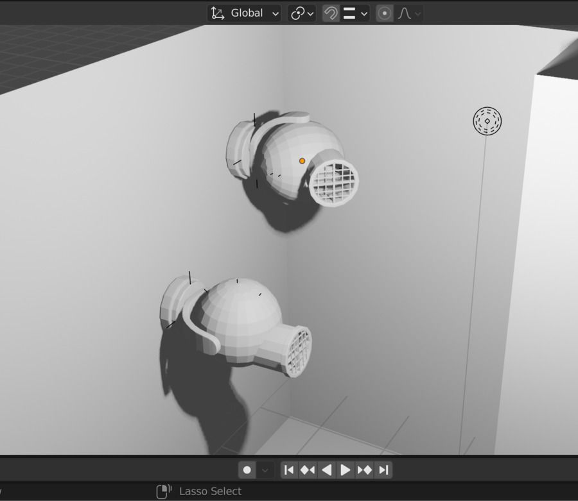Click the Lasso Select status text
This screenshot has width=578, height=501.
(x=210, y=491)
